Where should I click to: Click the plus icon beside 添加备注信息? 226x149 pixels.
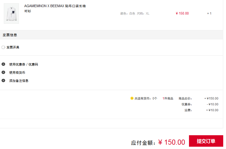pyautogui.click(x=3, y=81)
